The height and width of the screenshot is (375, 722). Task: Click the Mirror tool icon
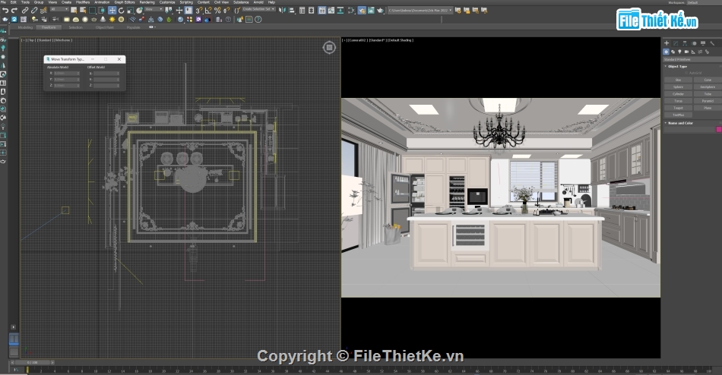click(282, 10)
